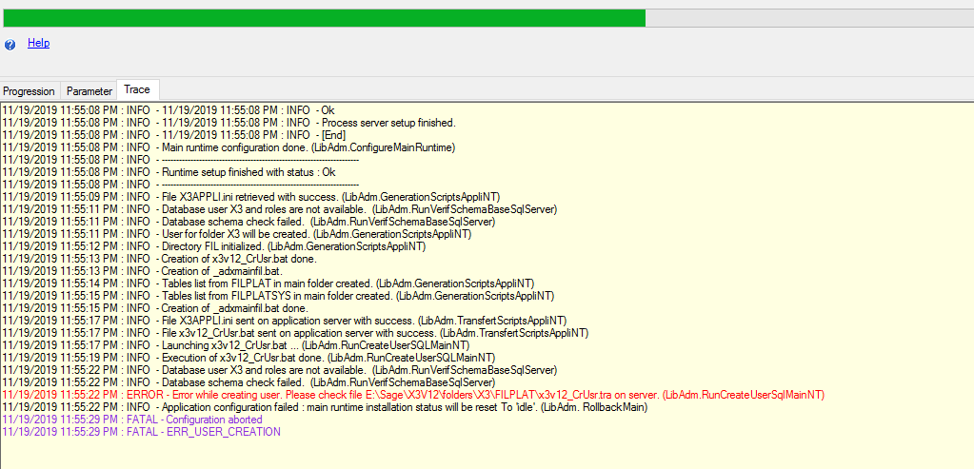Select 'Main runtime configuration done.' line
The image size is (974, 469).
(229, 147)
